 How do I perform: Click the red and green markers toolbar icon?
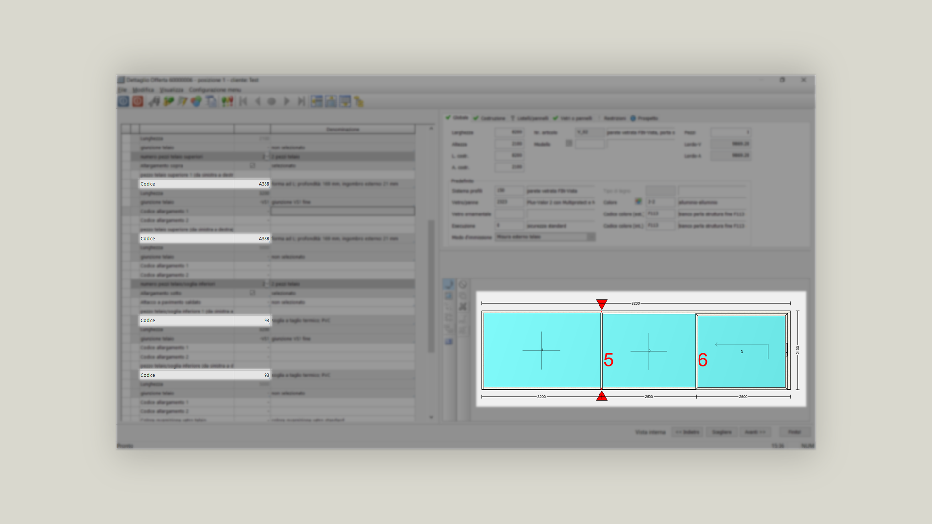click(x=227, y=101)
